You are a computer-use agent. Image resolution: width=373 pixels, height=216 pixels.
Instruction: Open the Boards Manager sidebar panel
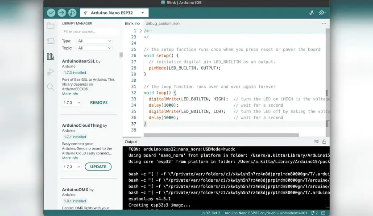pos(50,41)
